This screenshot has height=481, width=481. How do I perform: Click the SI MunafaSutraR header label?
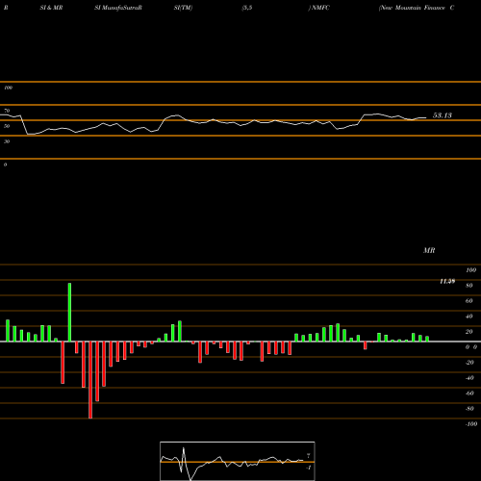tap(118, 8)
